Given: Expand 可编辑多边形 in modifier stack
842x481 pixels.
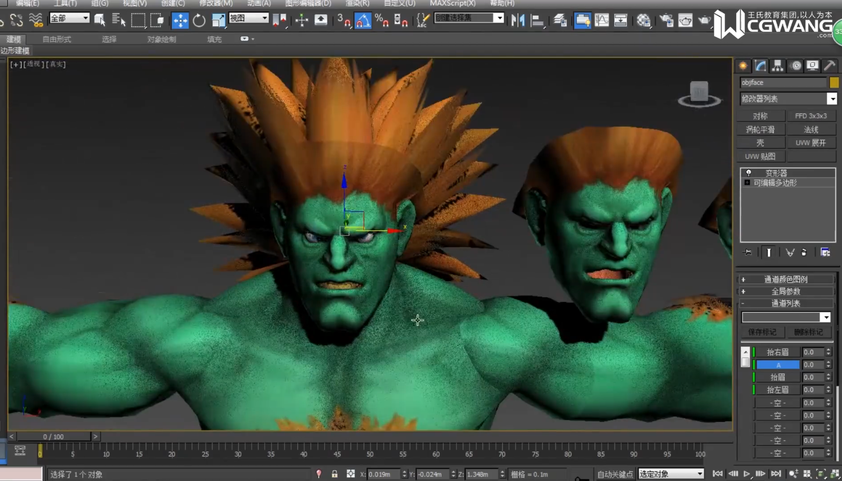Looking at the screenshot, I should click(x=747, y=183).
